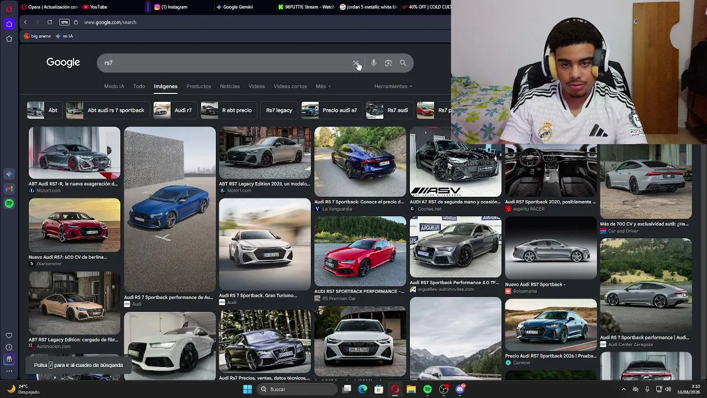
Task: Open Discord from the taskbar
Action: [460, 389]
